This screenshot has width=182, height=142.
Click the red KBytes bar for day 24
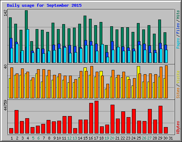click(134, 121)
